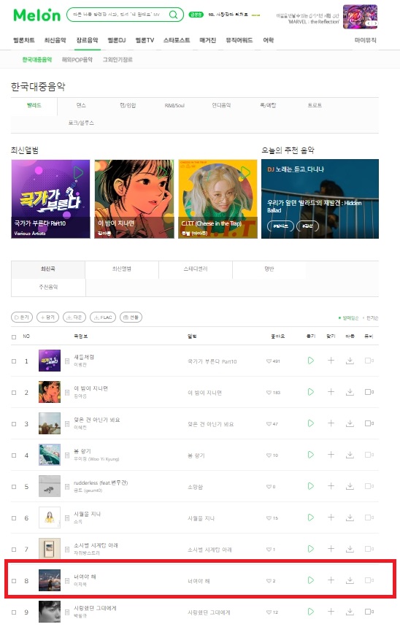
Task: Select the checkbox for track 6
Action: tap(14, 518)
